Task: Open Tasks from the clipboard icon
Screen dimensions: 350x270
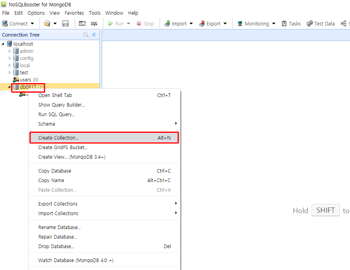Action: click(x=284, y=23)
